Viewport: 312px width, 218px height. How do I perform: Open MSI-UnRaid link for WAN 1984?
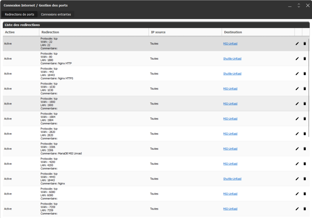pos(230,119)
